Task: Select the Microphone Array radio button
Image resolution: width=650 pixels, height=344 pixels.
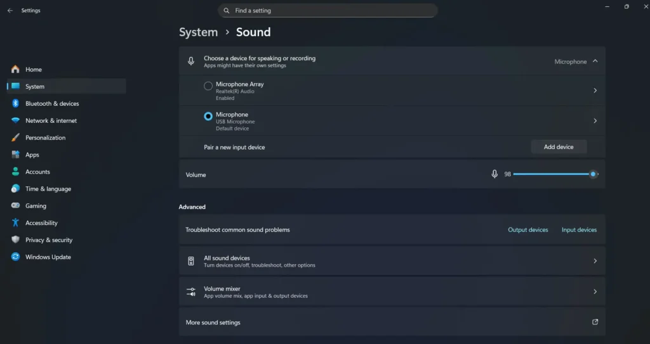Action: coord(208,86)
